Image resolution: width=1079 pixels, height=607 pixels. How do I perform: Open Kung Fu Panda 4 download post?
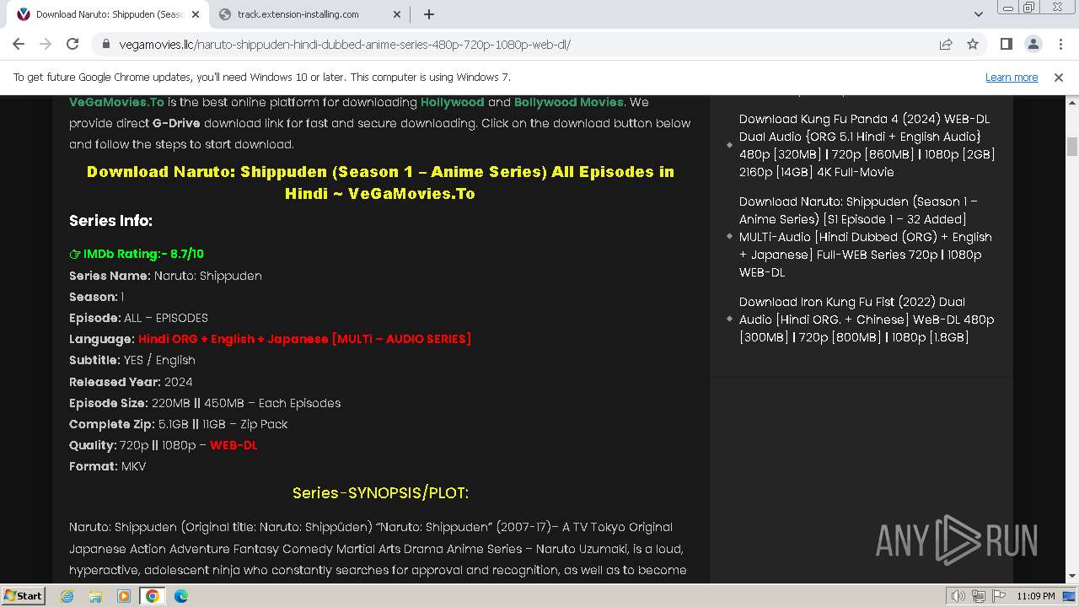click(867, 145)
